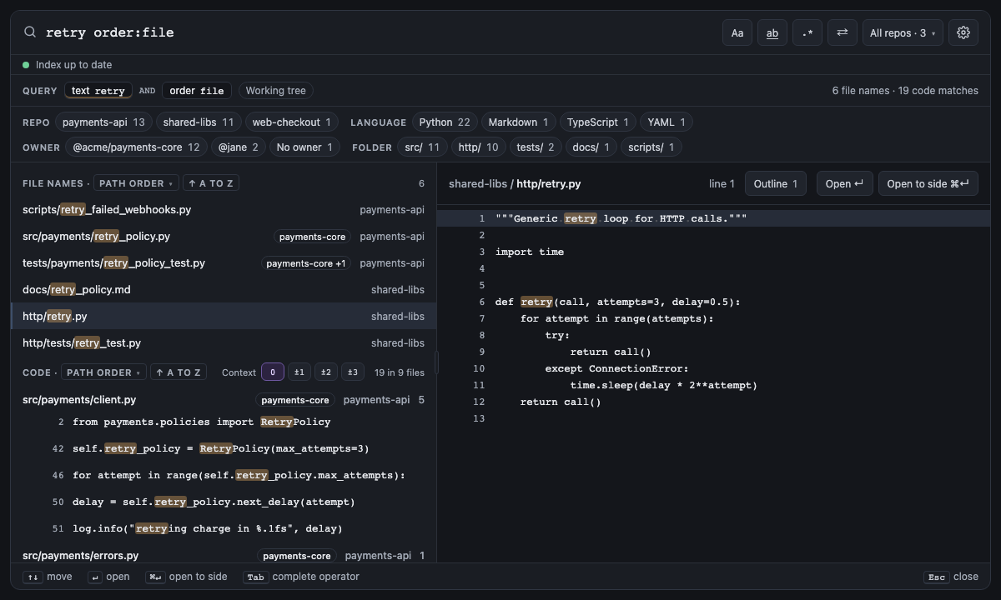1001x600 pixels.
Task: Open the All repos scope dropdown
Action: [x=903, y=32]
